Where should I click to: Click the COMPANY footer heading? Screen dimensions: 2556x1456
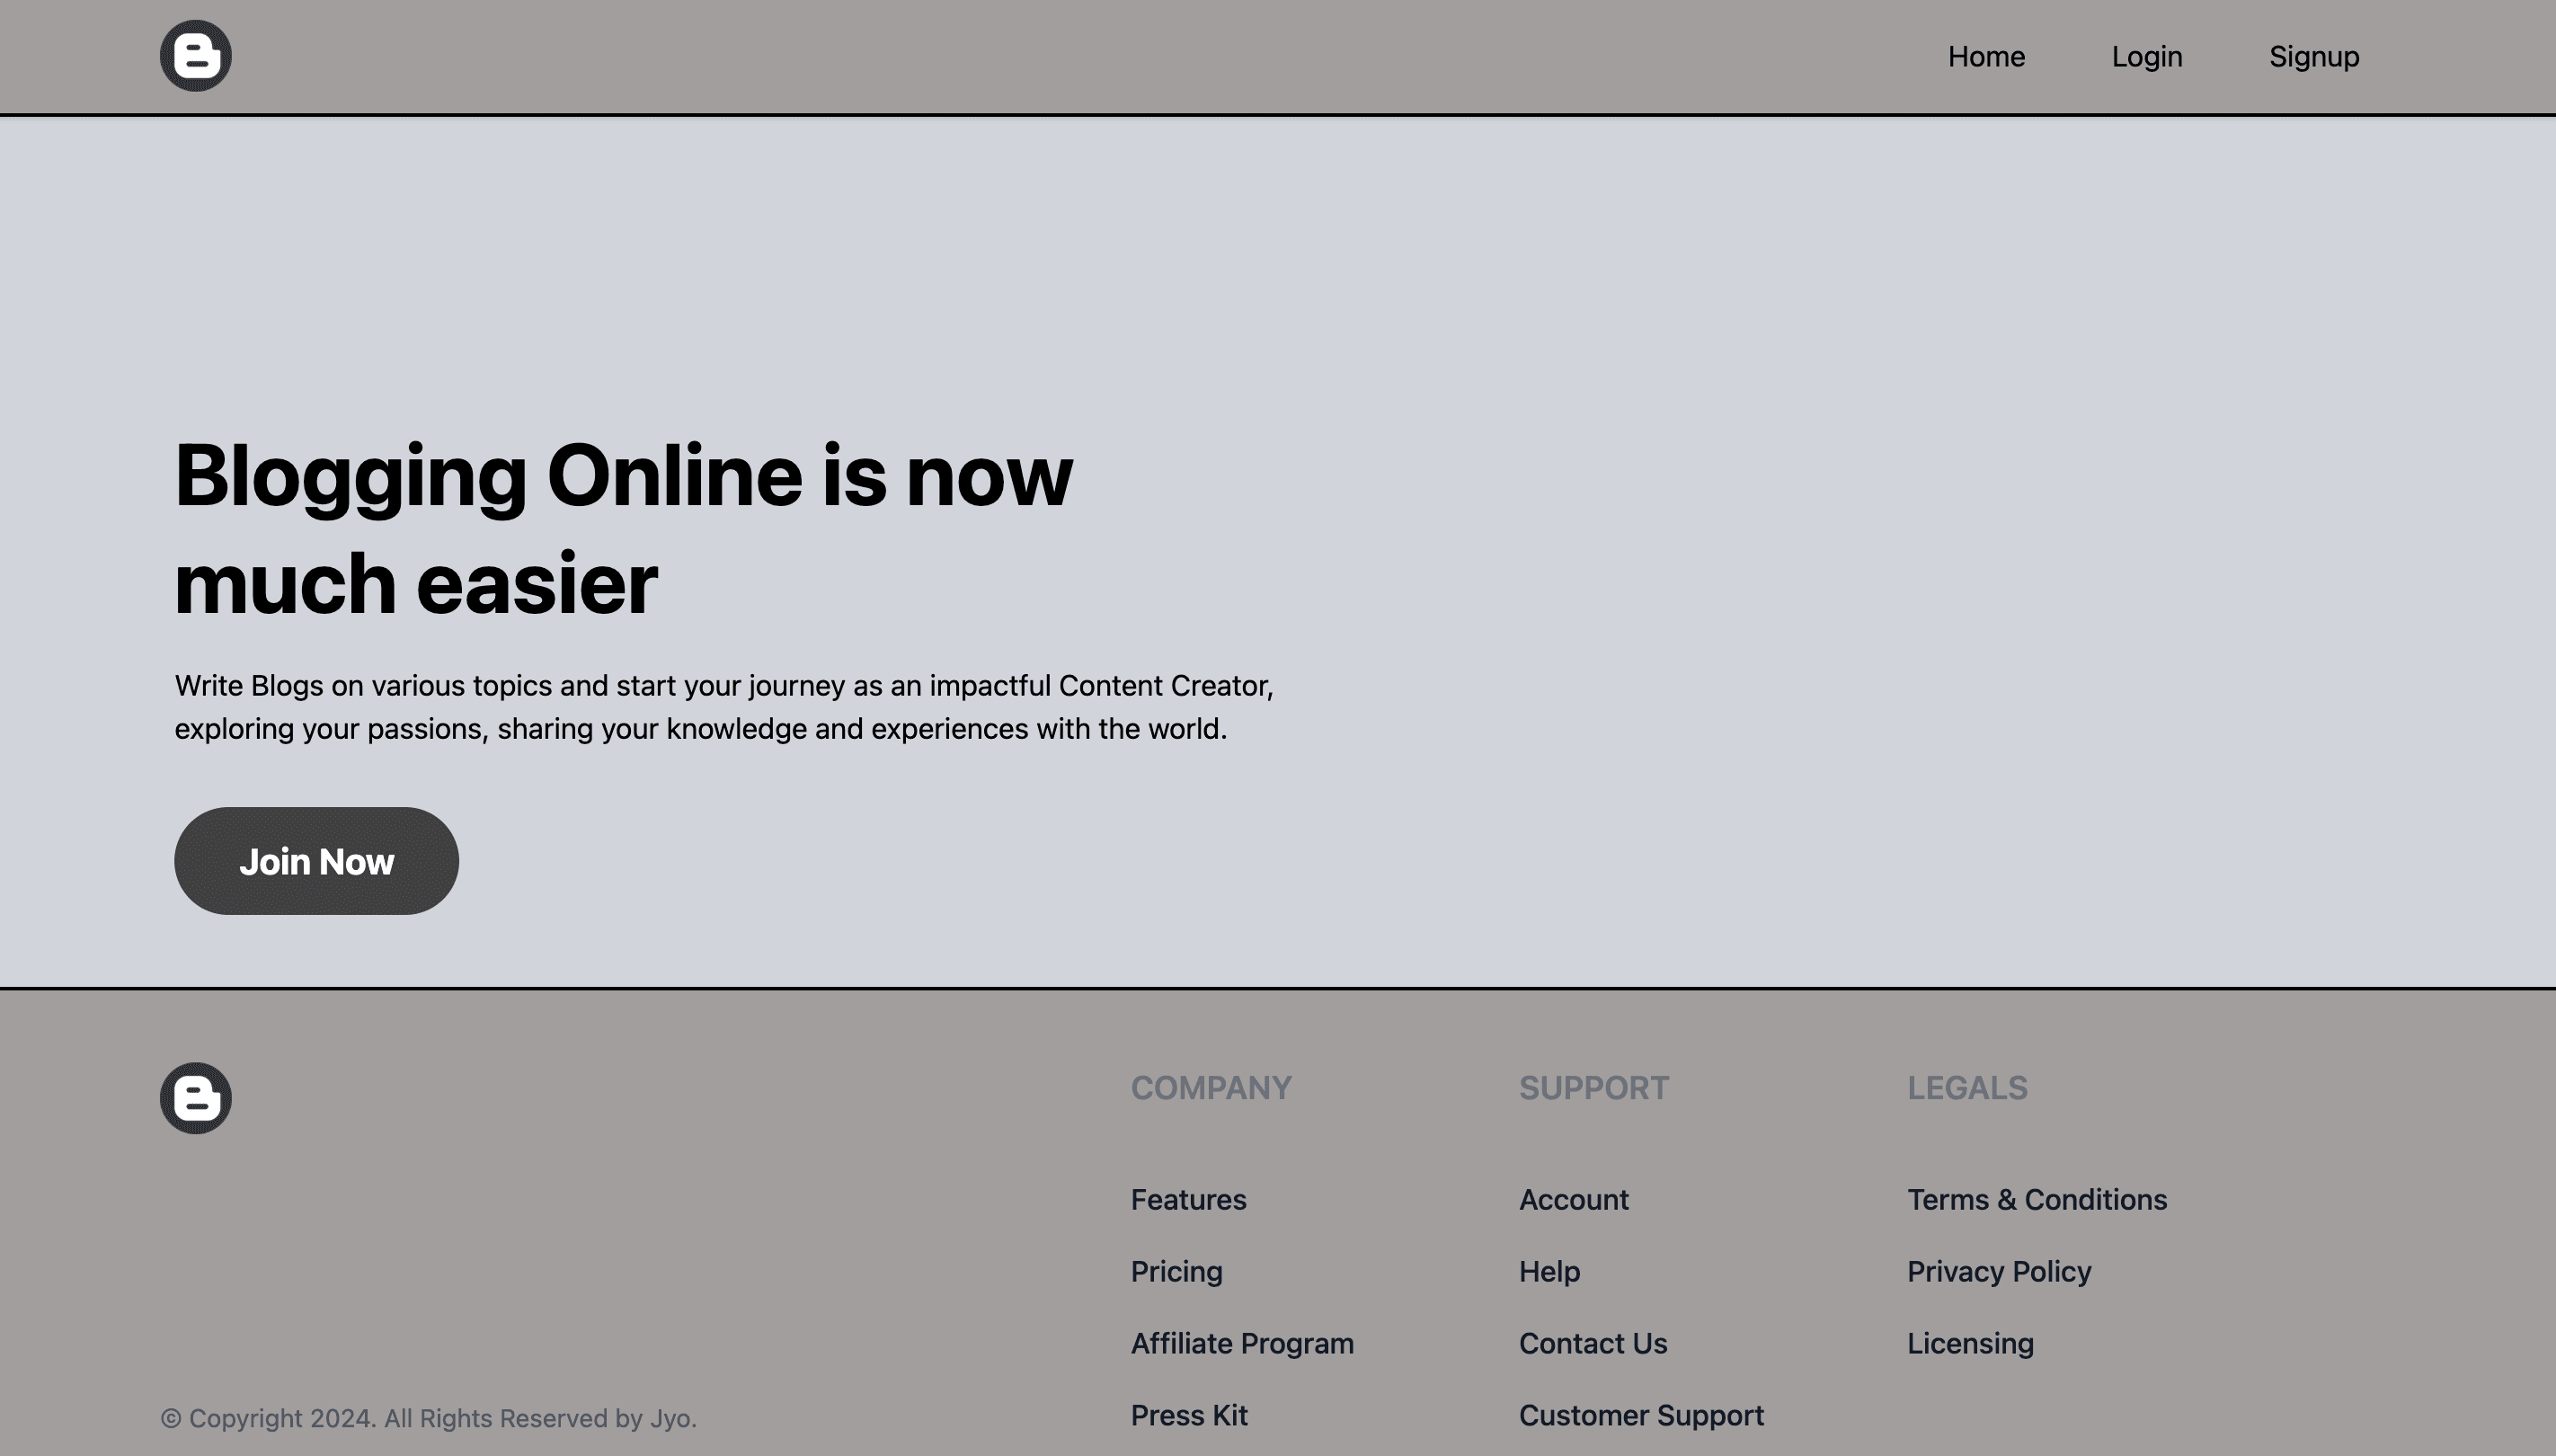pyautogui.click(x=1210, y=1088)
